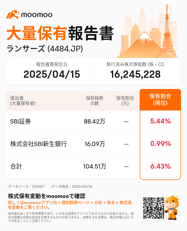Click the 2025/04/15 report date value
Screen dimensions: 187x231
[52, 74]
